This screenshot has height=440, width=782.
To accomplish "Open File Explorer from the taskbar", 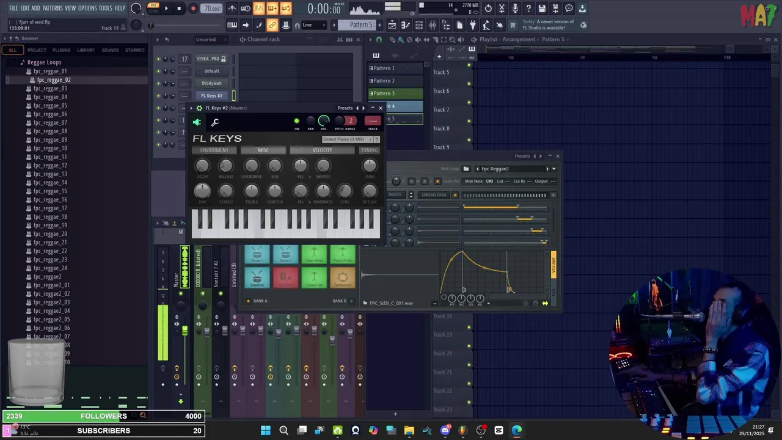I will pos(409,430).
